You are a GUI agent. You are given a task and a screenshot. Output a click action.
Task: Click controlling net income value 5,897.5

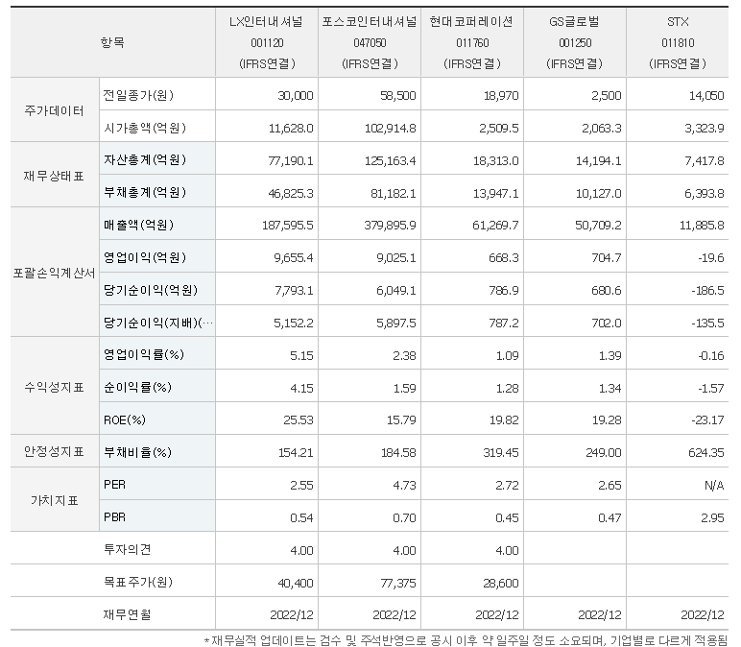(396, 323)
